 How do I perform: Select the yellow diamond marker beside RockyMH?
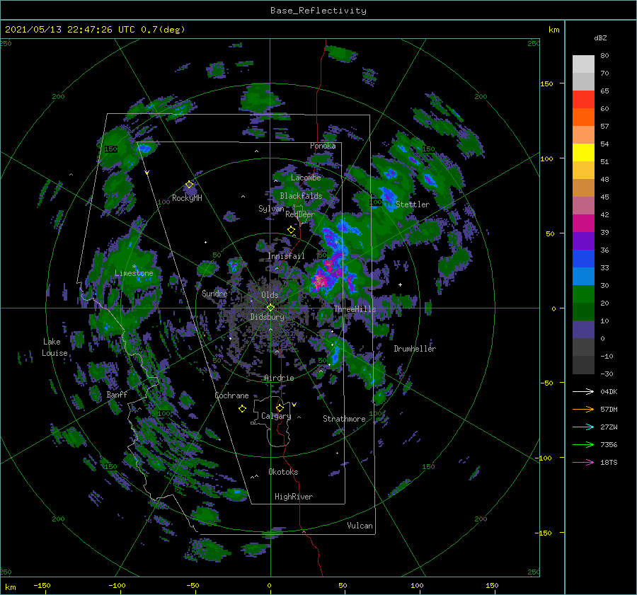tap(189, 185)
